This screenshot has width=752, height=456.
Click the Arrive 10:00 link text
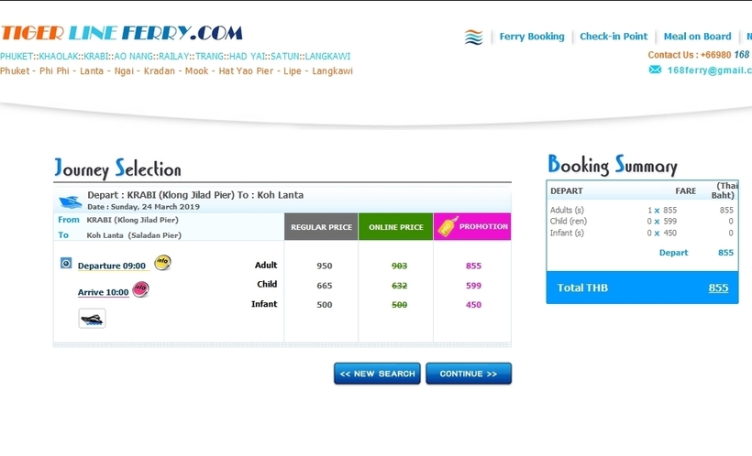(x=103, y=292)
